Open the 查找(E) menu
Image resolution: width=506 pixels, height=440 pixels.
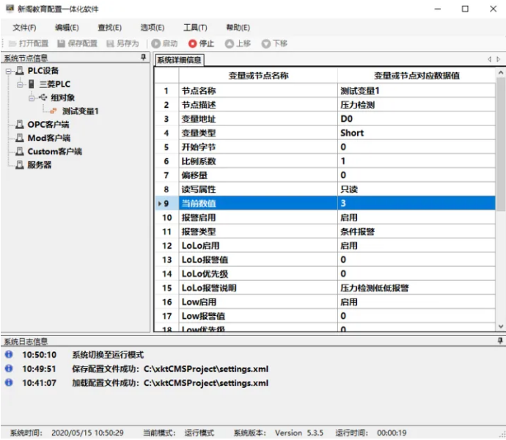point(110,28)
